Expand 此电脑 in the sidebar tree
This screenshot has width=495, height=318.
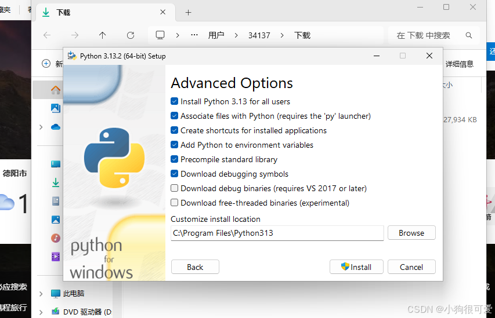[x=41, y=294]
